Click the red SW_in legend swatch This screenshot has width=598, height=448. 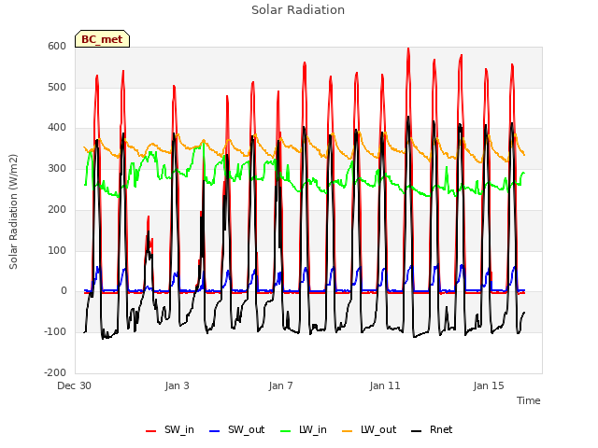tap(151, 431)
